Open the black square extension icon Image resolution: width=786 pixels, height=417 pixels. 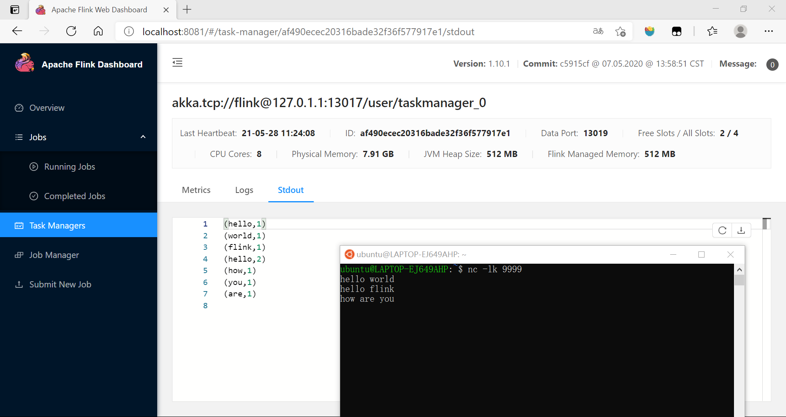[677, 31]
